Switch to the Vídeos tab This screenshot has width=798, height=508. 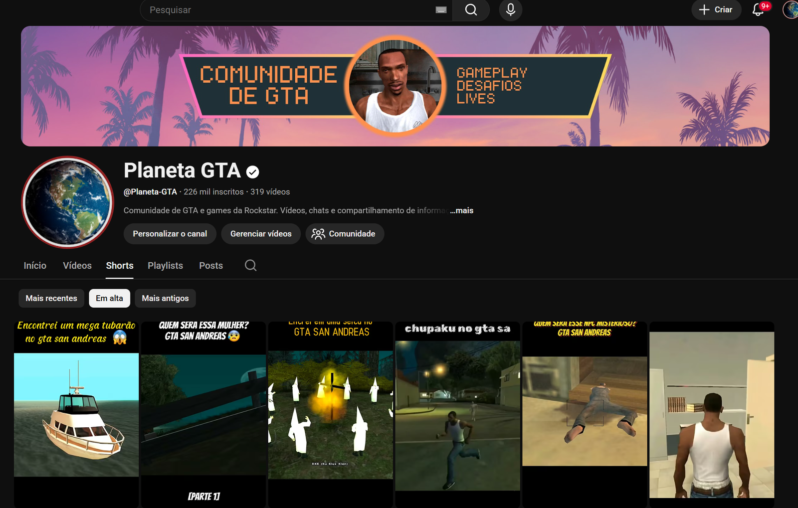click(77, 266)
